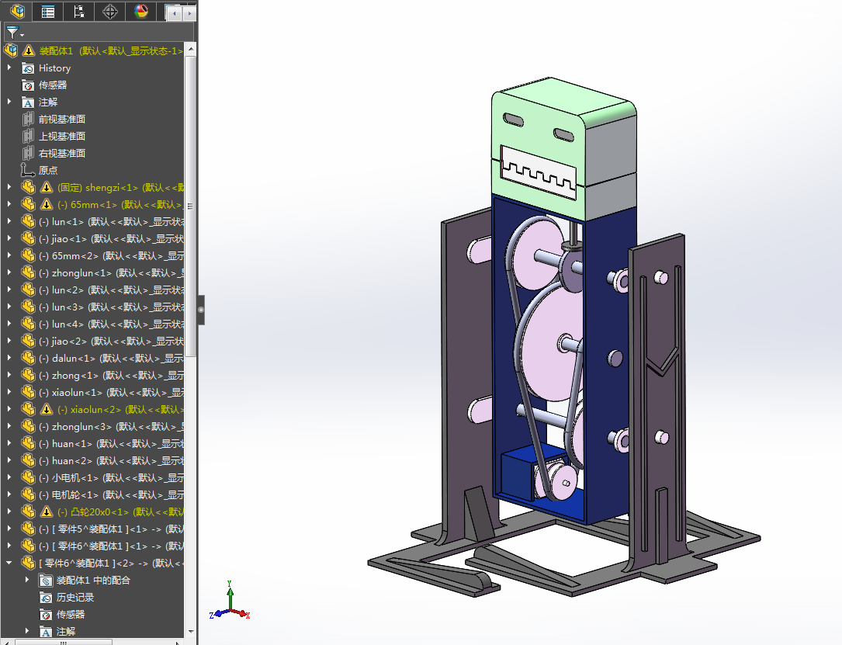Click next tab scroll arrow
The width and height of the screenshot is (842, 645).
tap(189, 13)
